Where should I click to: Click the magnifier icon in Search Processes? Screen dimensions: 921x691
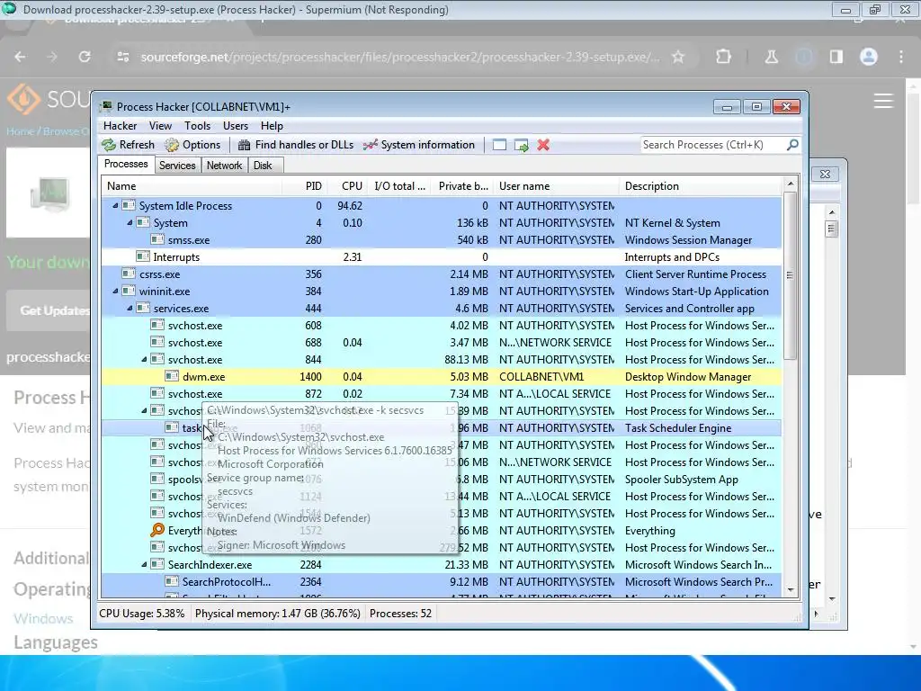pyautogui.click(x=792, y=145)
